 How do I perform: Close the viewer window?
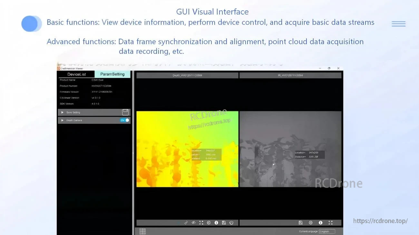(338, 68)
